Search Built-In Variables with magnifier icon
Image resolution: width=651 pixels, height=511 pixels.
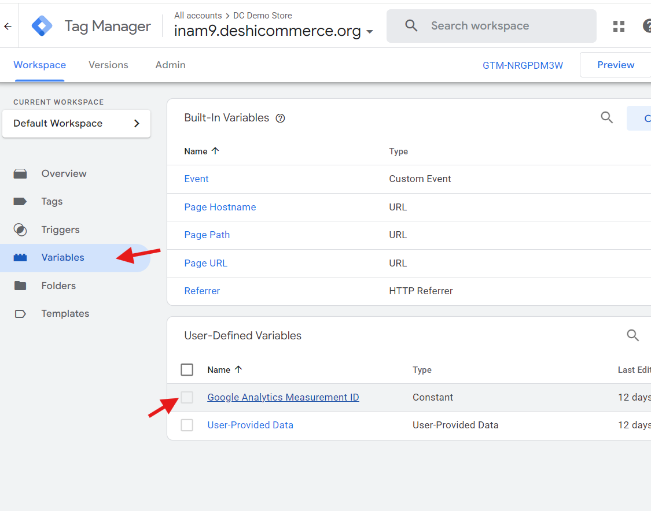(607, 117)
